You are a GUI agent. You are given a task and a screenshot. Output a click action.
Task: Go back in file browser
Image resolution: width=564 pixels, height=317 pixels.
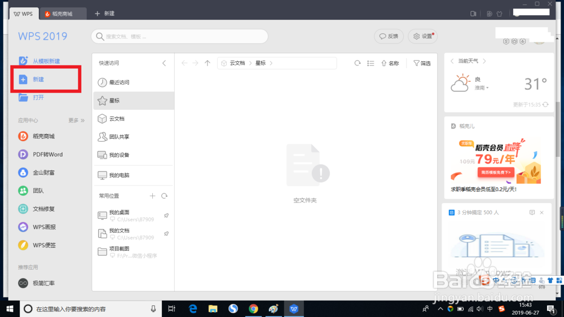(184, 63)
